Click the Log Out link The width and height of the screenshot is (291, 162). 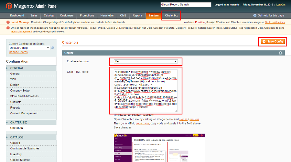click(x=281, y=5)
